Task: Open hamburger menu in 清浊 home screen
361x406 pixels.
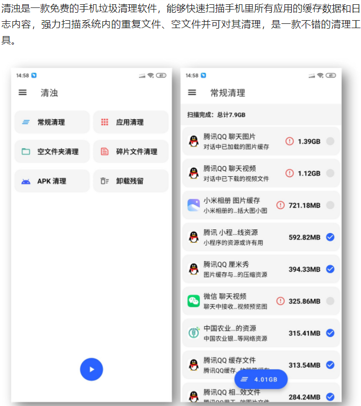Action: [22, 92]
